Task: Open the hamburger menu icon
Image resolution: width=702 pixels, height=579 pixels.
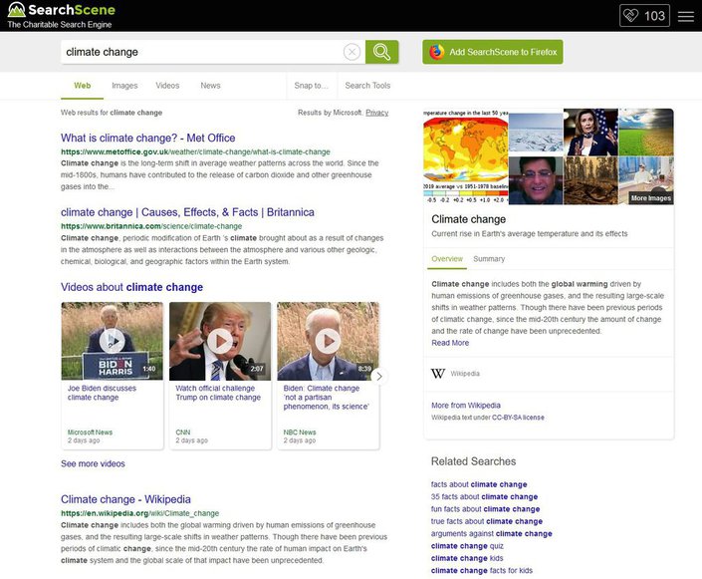Action: (x=685, y=16)
